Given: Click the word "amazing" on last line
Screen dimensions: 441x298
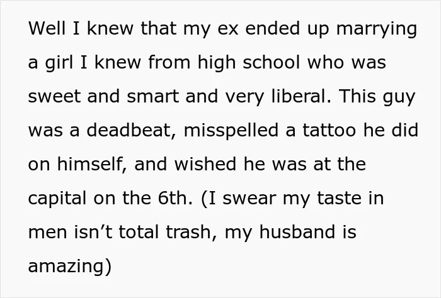Looking at the screenshot, I should (66, 267).
